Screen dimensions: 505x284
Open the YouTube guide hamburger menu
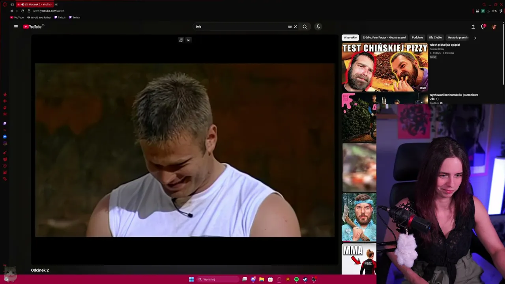pyautogui.click(x=16, y=27)
